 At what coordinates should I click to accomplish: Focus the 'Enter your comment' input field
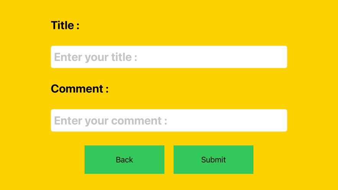[169, 120]
